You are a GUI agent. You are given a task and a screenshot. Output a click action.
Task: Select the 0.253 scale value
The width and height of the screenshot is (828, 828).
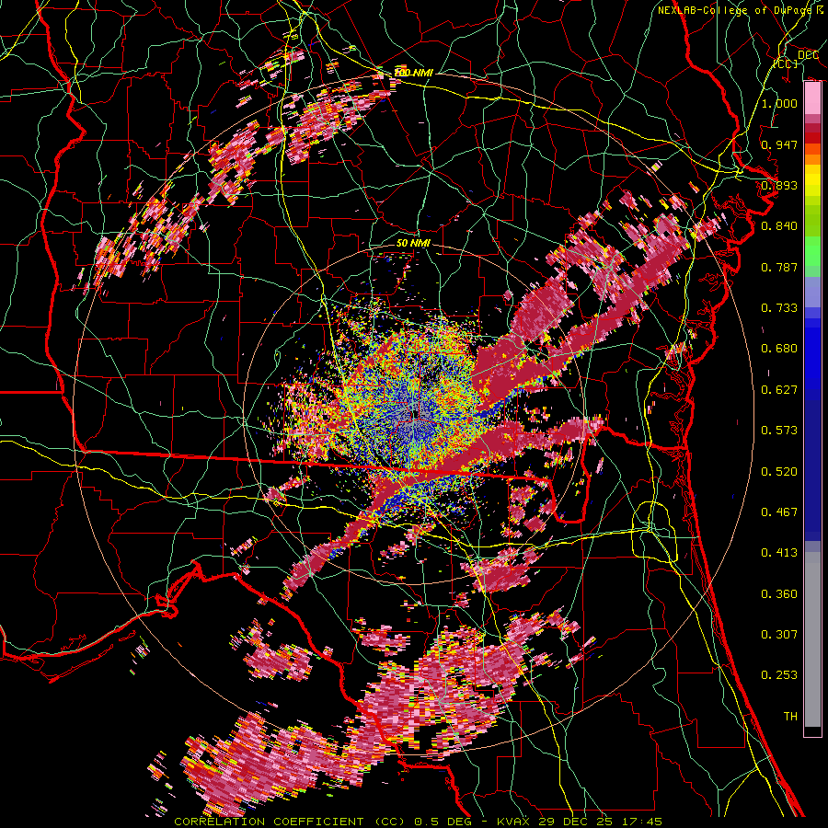779,675
